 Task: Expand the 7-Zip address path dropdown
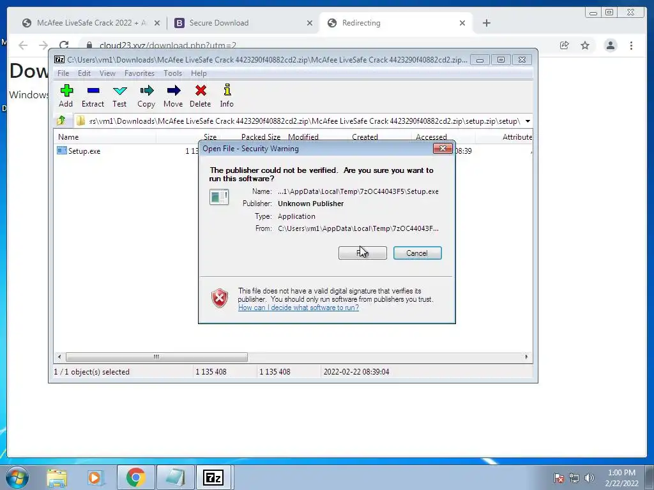pyautogui.click(x=528, y=121)
